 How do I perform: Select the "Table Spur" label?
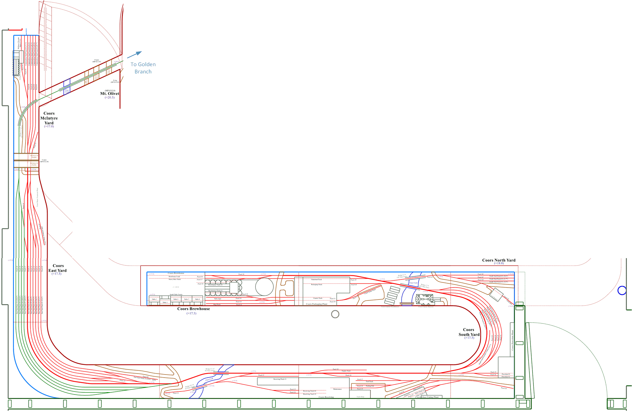tap(218, 298)
